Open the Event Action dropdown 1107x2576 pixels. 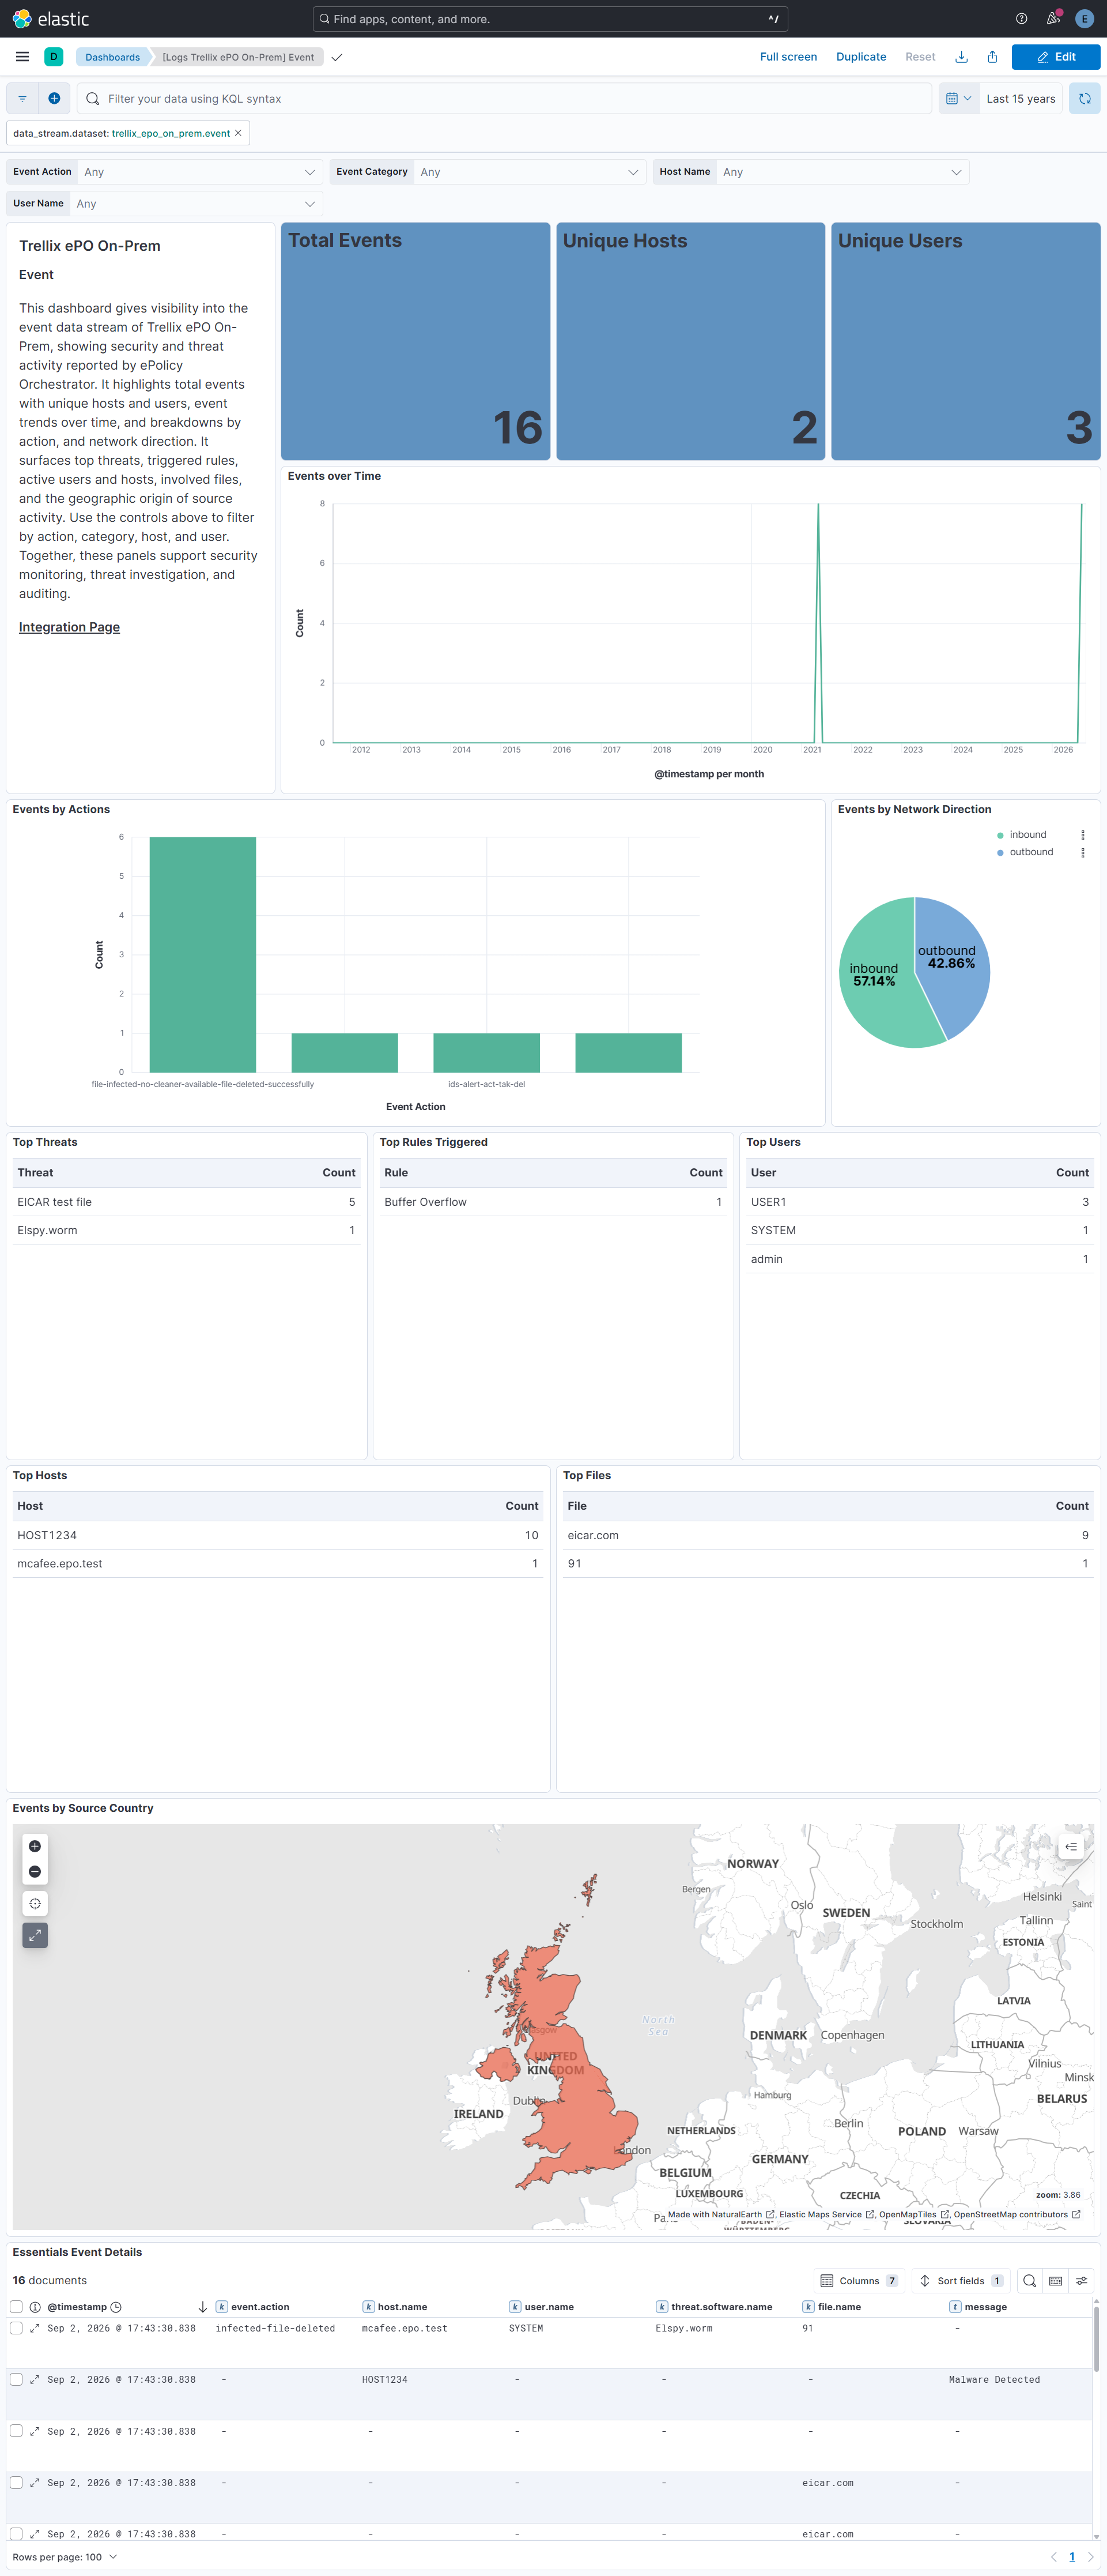coord(200,172)
